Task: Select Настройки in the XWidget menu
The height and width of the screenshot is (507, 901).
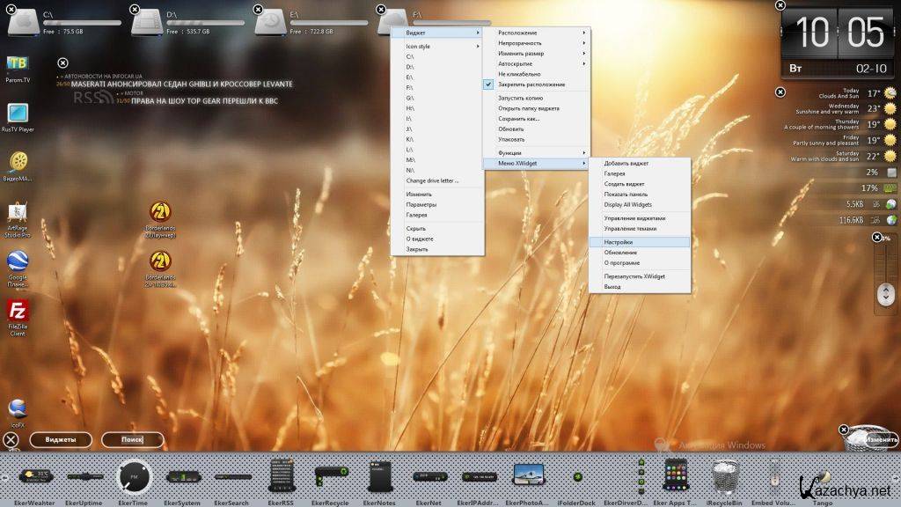Action: point(619,241)
